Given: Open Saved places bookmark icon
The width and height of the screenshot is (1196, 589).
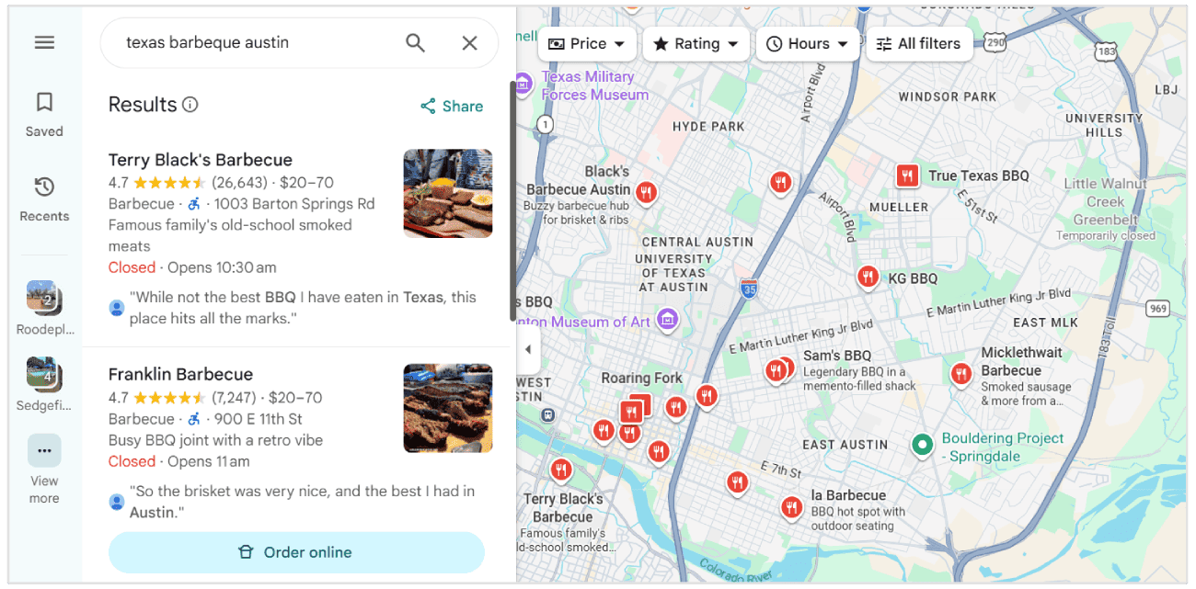Looking at the screenshot, I should coord(44,102).
